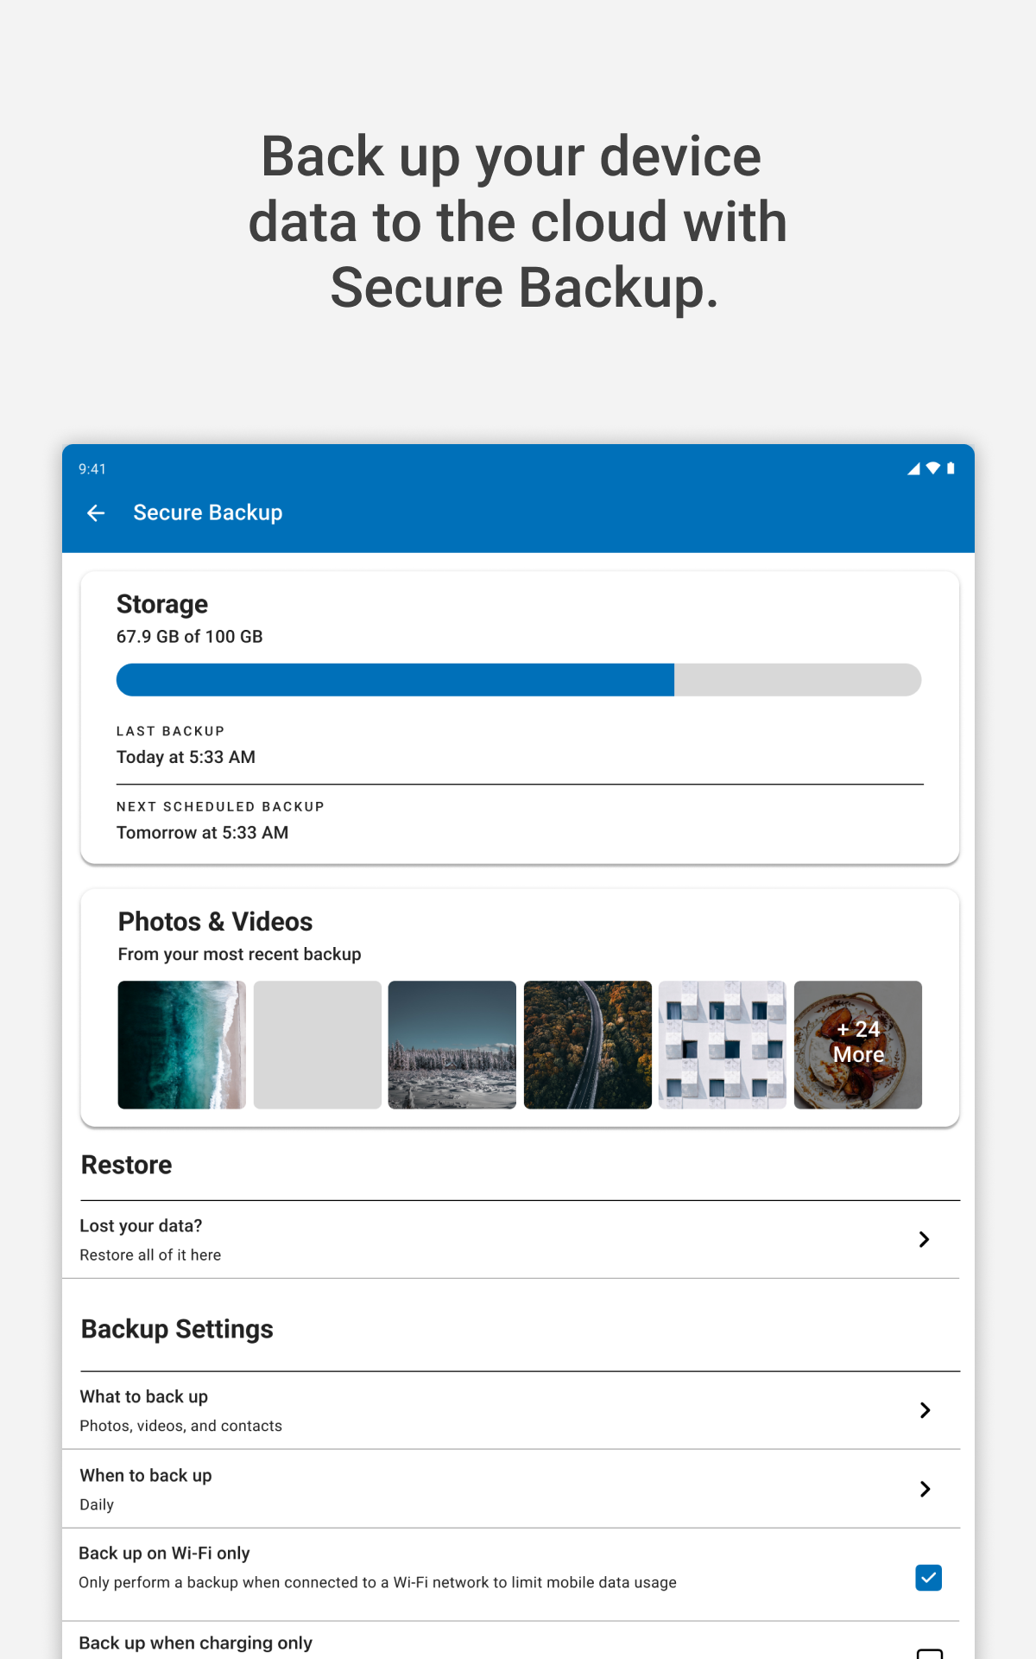Tap the +24 More photos tile
The image size is (1036, 1659).
coord(858,1045)
